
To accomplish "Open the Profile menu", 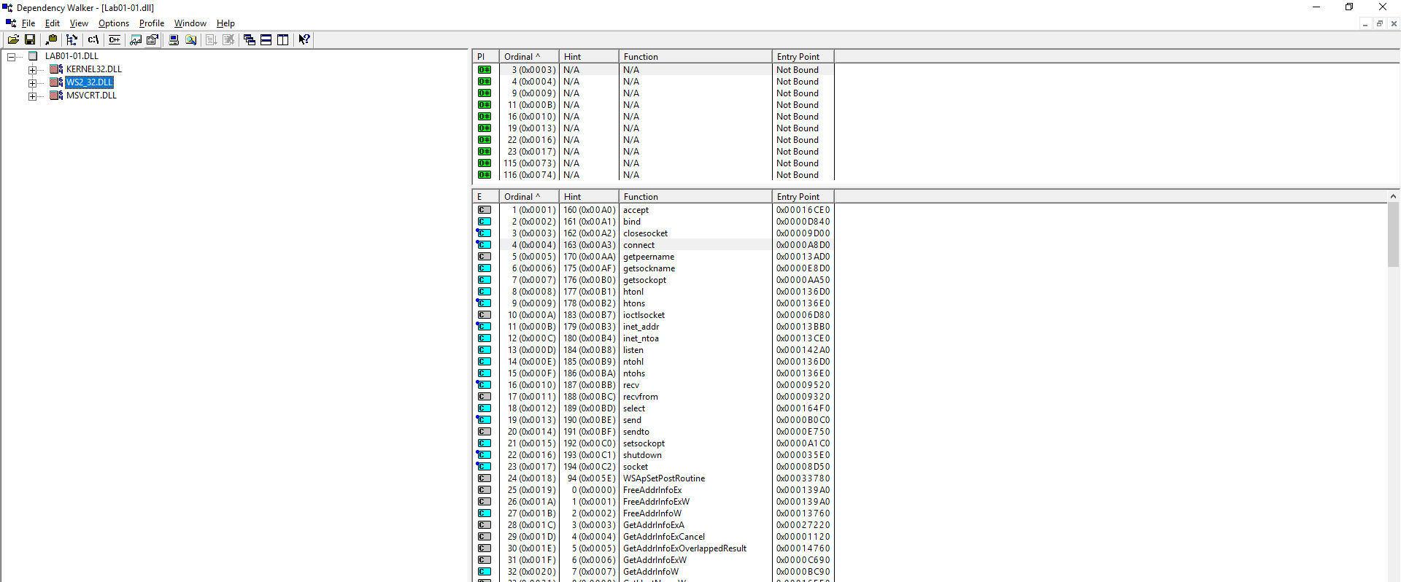I will pos(152,23).
